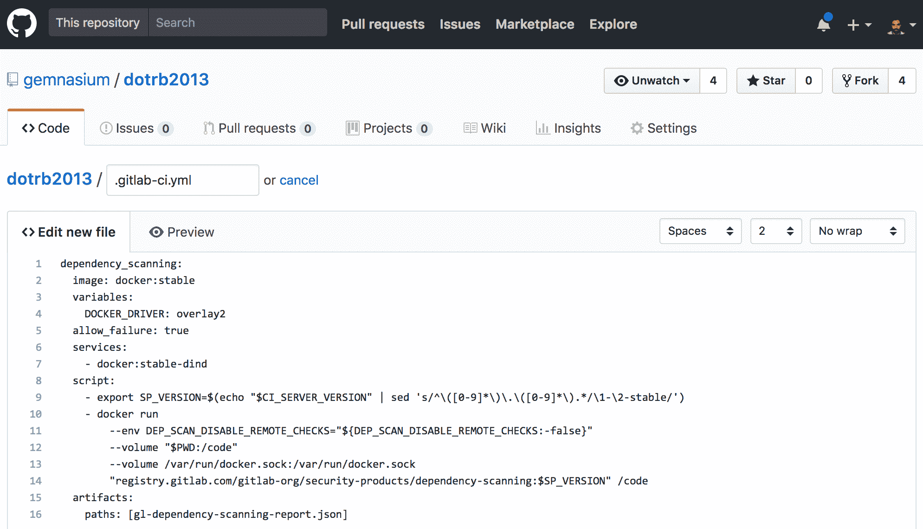This screenshot has width=923, height=529.
Task: Open the user avatar menu
Action: (x=902, y=26)
